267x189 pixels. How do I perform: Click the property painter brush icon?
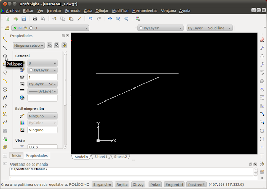click(79, 19)
